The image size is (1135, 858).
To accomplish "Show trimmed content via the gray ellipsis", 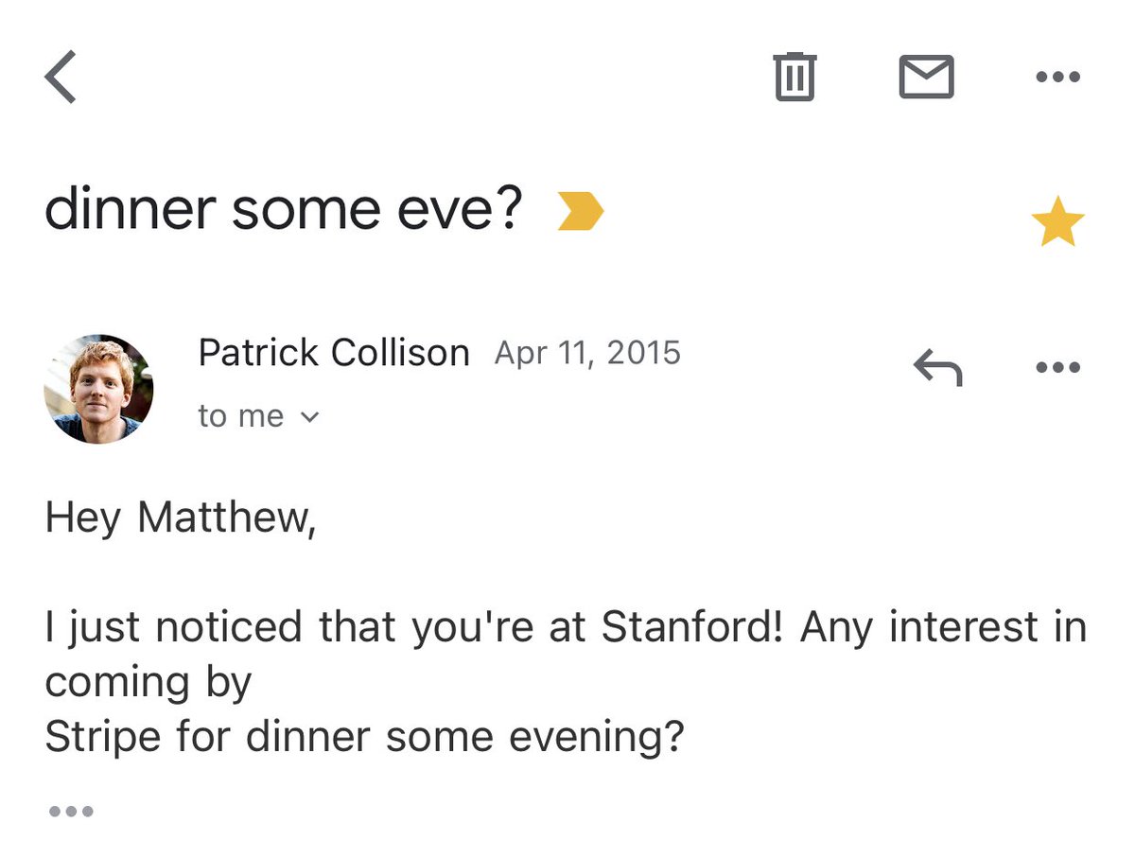I will pos(70,811).
